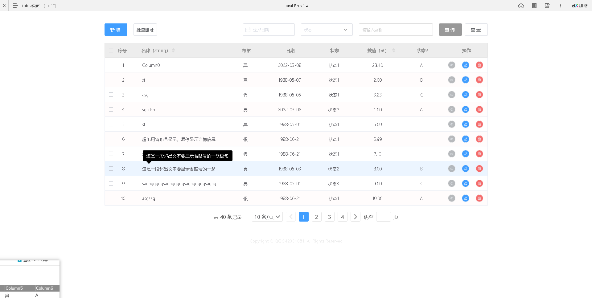592x298 pixels.
Task: Open the Axure overflow dots menu
Action: click(x=560, y=6)
